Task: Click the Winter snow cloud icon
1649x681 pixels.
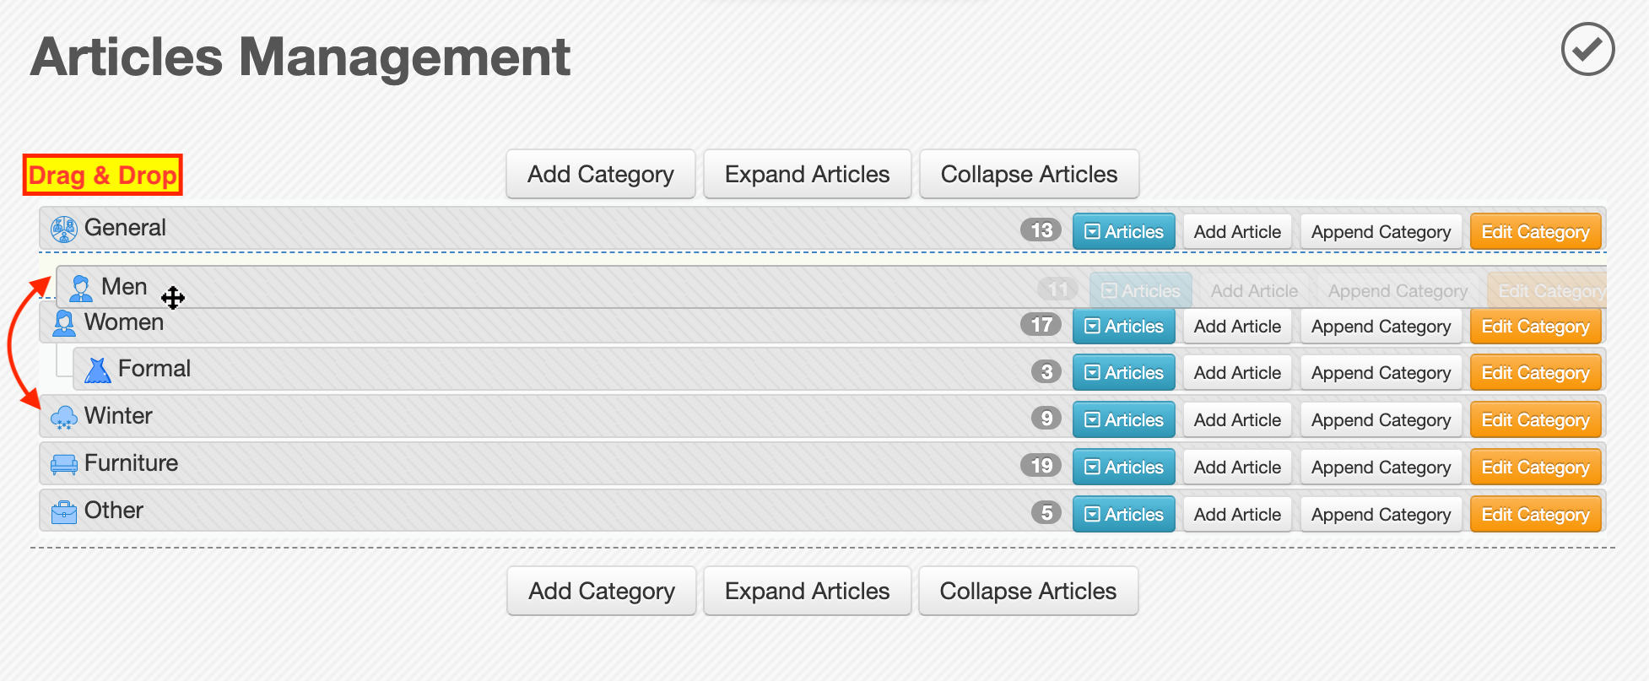Action: (64, 417)
